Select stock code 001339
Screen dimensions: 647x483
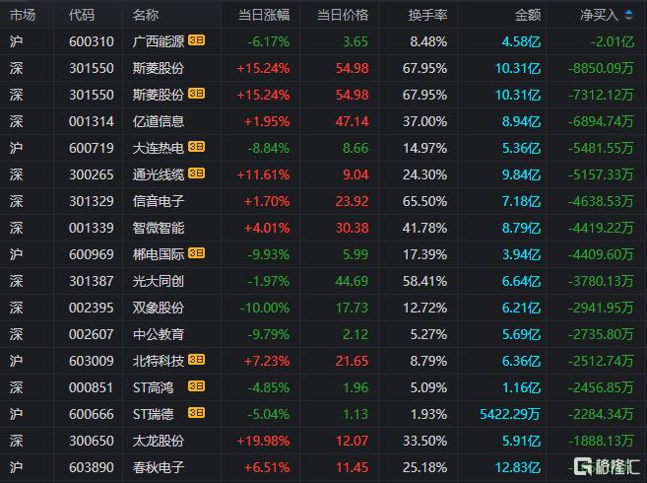(x=92, y=228)
